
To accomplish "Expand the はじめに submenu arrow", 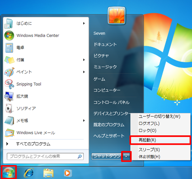I will click(x=84, y=23).
